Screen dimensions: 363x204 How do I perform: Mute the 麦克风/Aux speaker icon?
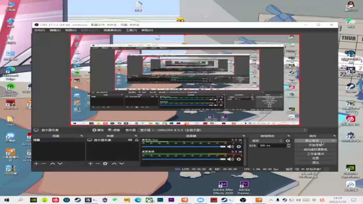coord(231,146)
